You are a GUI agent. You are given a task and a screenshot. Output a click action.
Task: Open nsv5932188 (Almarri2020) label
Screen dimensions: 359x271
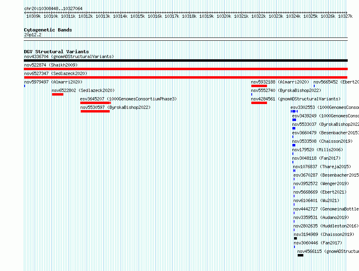click(x=280, y=82)
